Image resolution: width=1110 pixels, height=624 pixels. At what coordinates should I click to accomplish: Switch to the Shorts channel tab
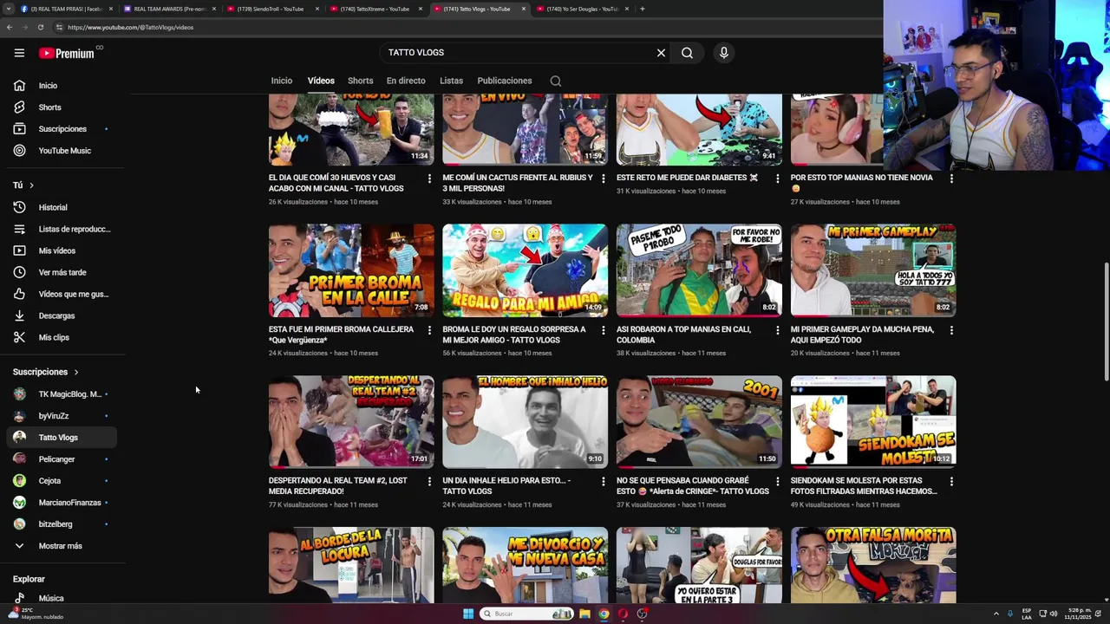pyautogui.click(x=360, y=81)
